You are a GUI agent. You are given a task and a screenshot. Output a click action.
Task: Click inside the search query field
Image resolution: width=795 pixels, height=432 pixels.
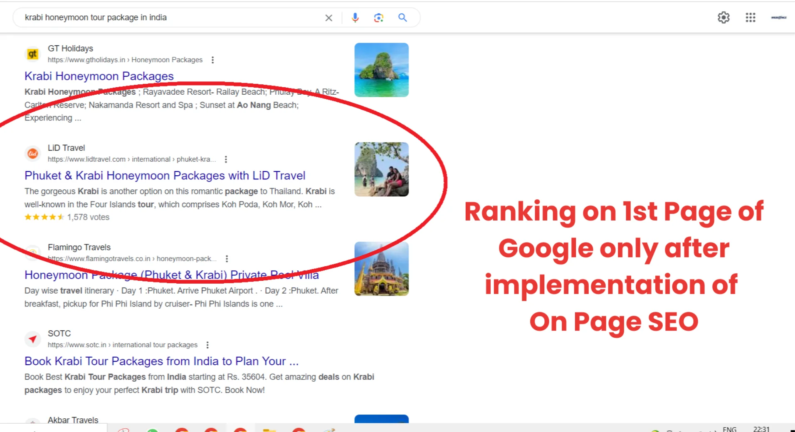point(166,18)
